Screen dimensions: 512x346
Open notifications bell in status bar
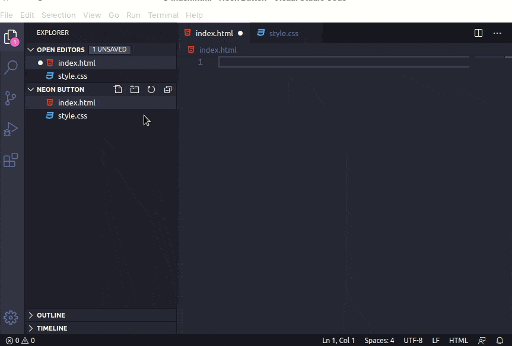pyautogui.click(x=500, y=341)
